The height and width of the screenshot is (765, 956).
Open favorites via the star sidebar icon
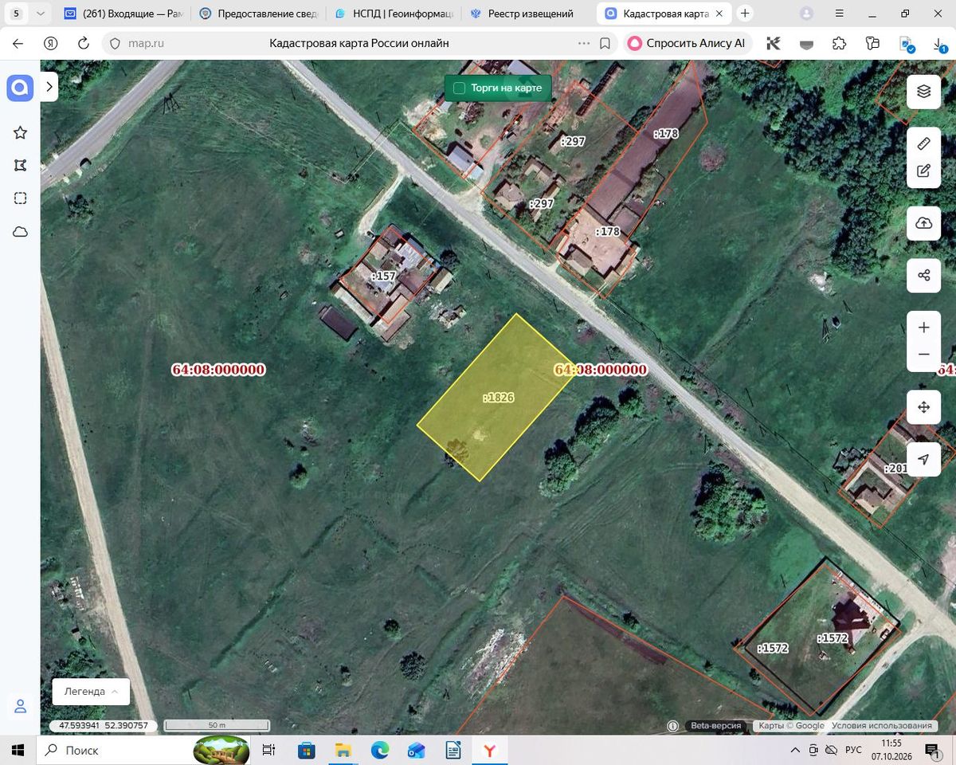(21, 133)
